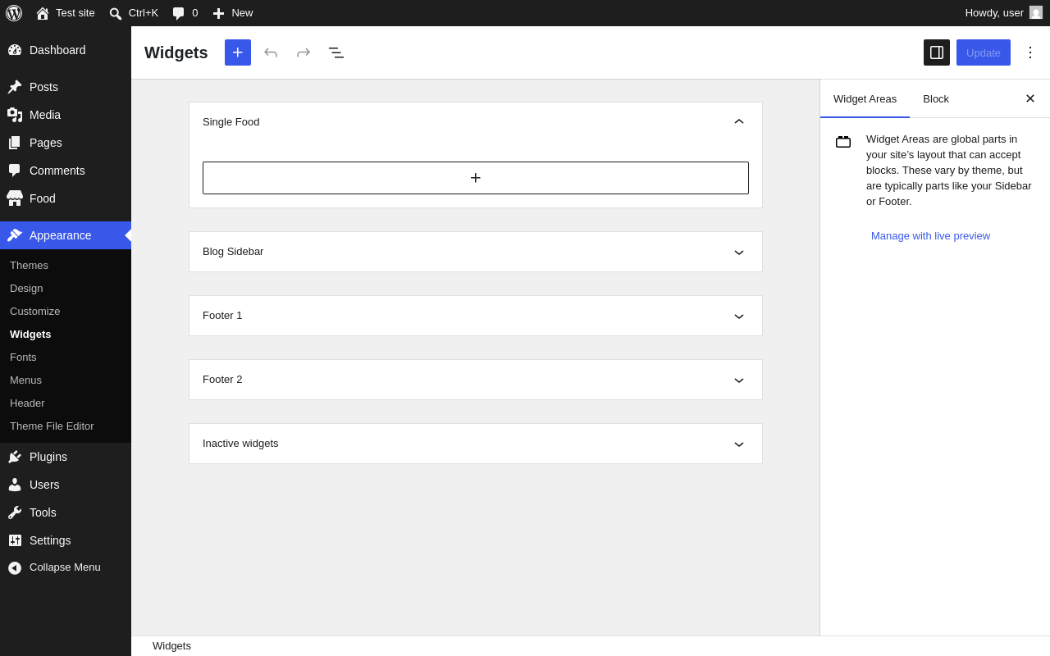Switch to the Block tab

click(x=936, y=99)
